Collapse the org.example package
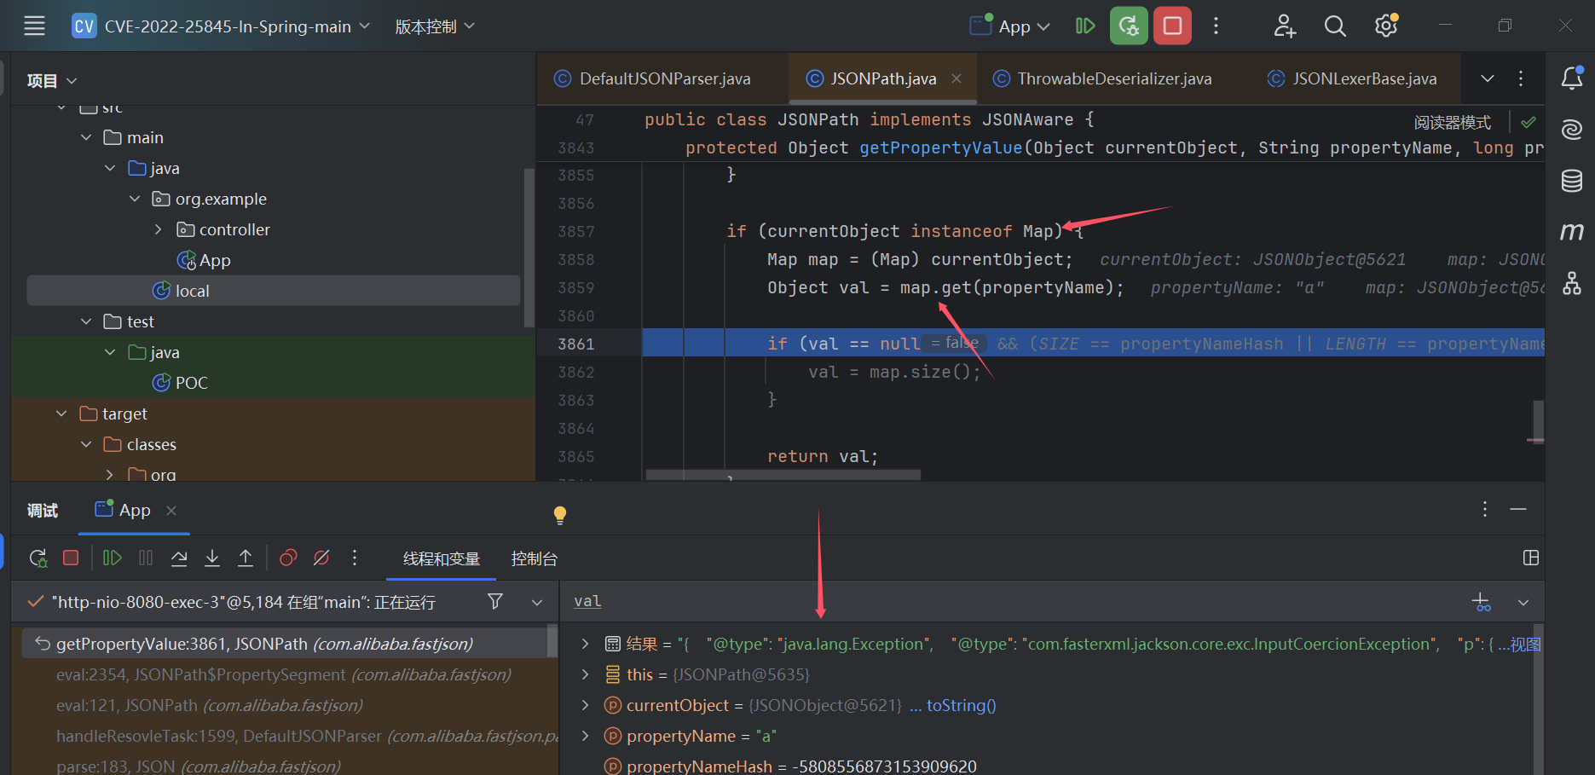 pyautogui.click(x=135, y=199)
